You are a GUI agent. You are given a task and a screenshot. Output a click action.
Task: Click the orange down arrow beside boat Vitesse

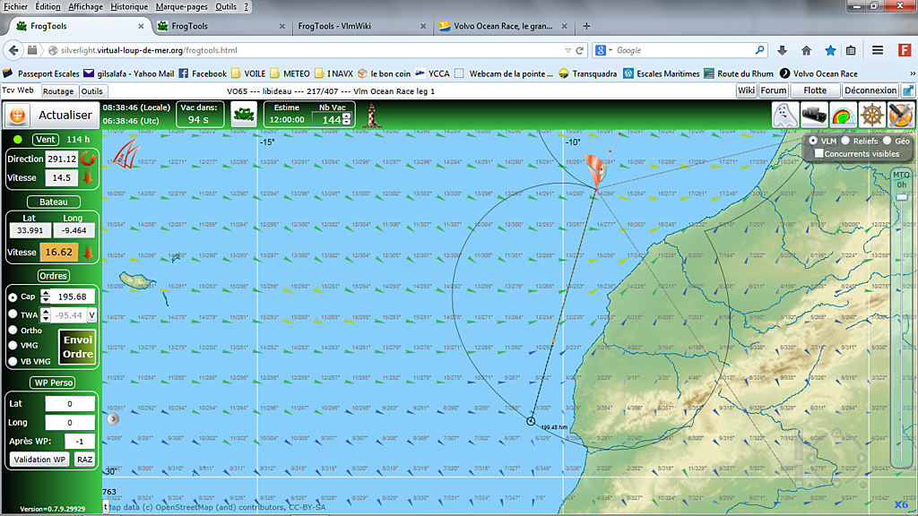(x=88, y=253)
